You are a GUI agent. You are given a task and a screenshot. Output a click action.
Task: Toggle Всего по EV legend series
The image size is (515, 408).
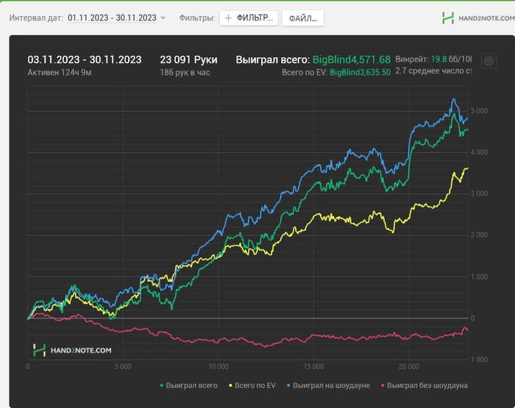[x=252, y=385]
